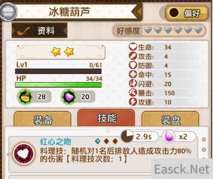Toggle the 偏好 preference switch
This screenshot has height=179, width=213.
pos(187,13)
